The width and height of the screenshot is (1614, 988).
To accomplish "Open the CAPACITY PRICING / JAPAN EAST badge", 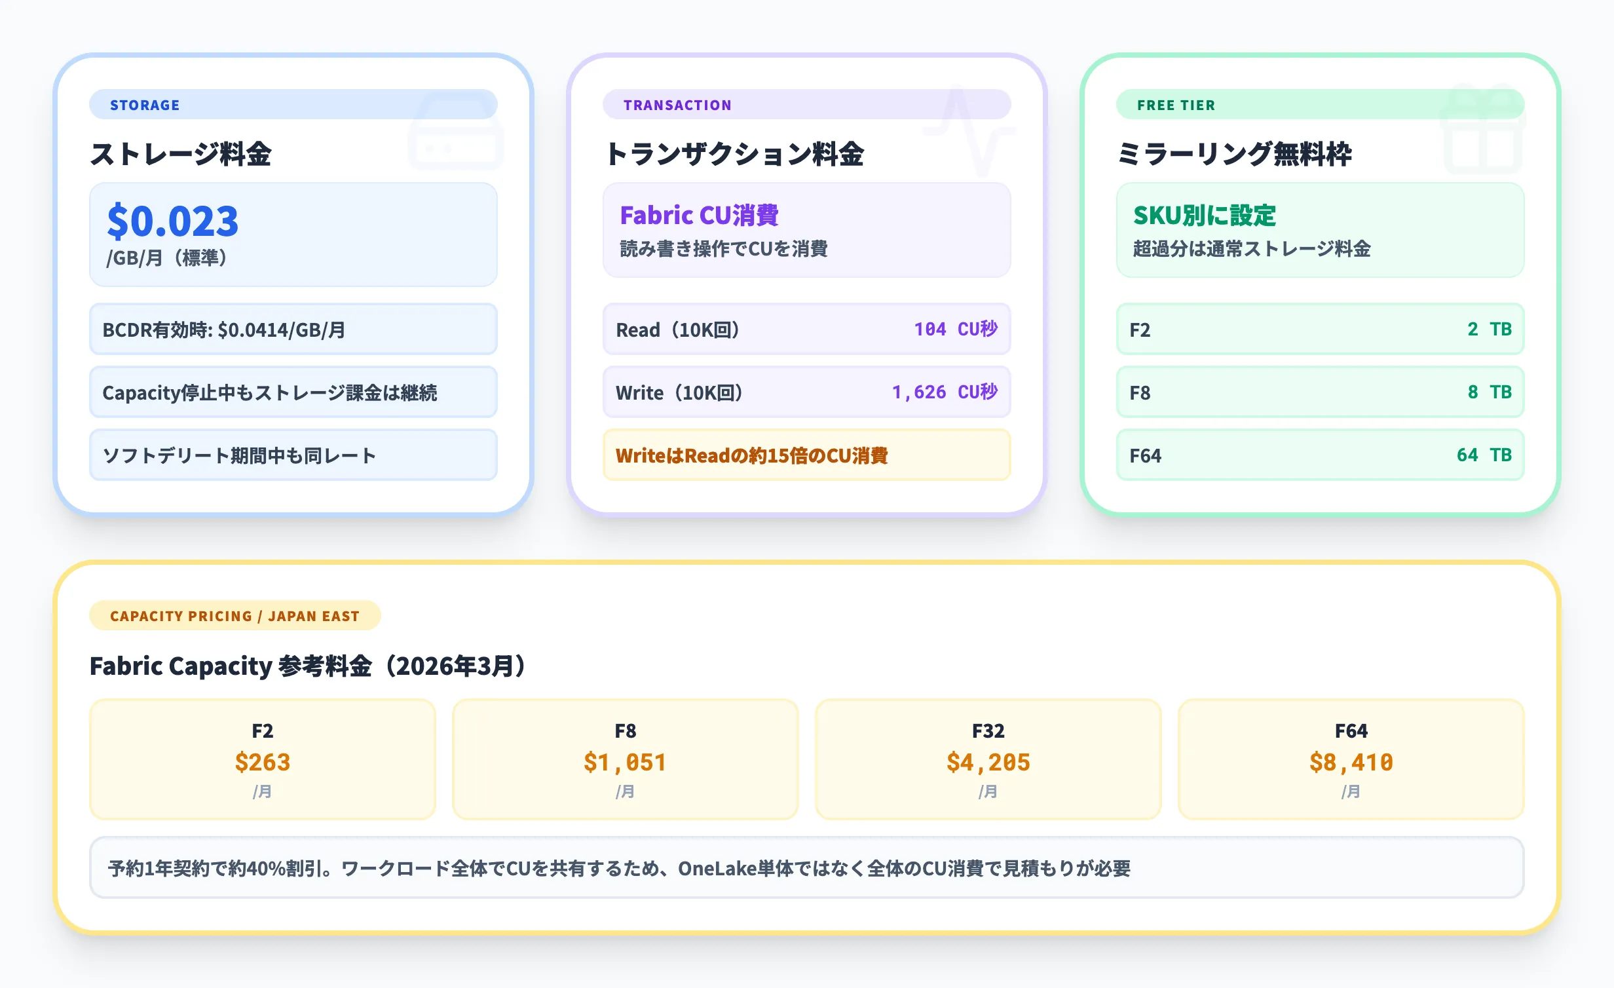I will click(235, 615).
